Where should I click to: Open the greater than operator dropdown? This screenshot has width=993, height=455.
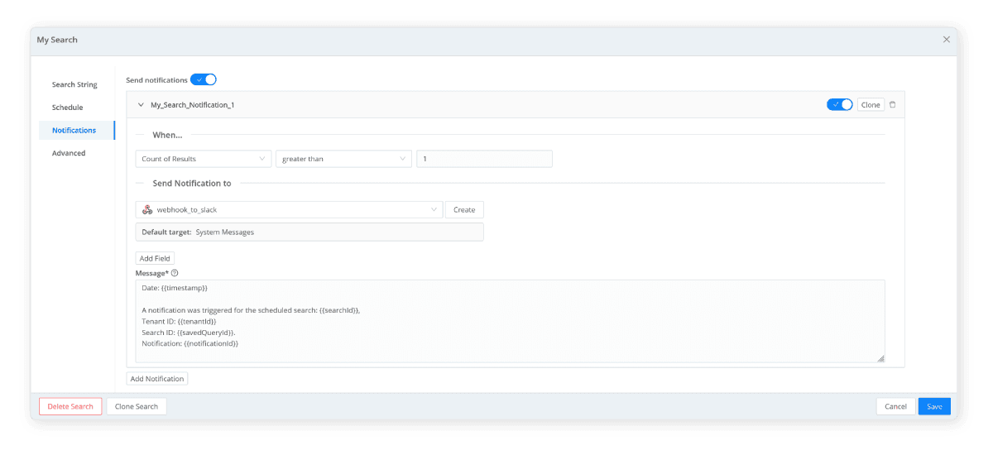[x=343, y=159]
